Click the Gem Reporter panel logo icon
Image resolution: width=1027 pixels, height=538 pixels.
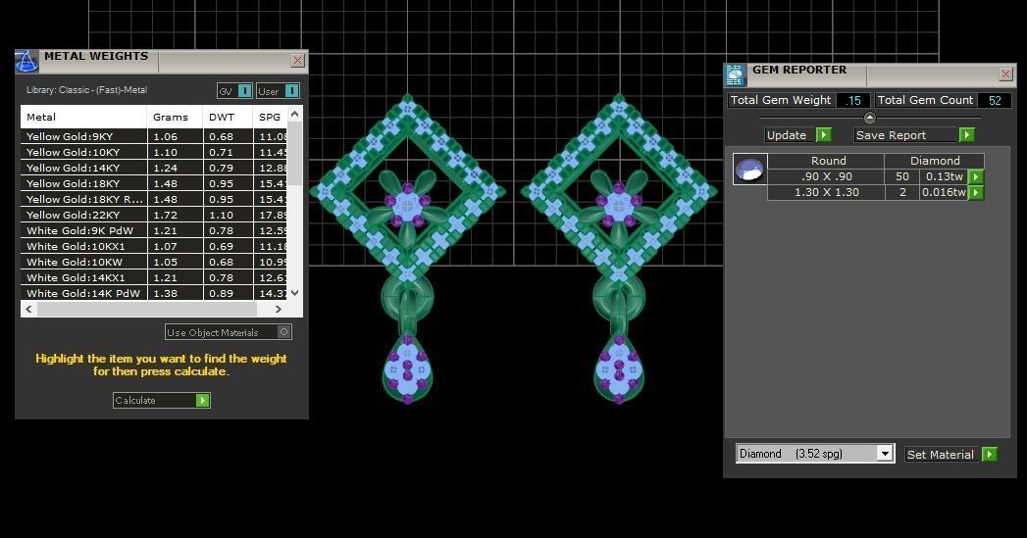(x=736, y=74)
